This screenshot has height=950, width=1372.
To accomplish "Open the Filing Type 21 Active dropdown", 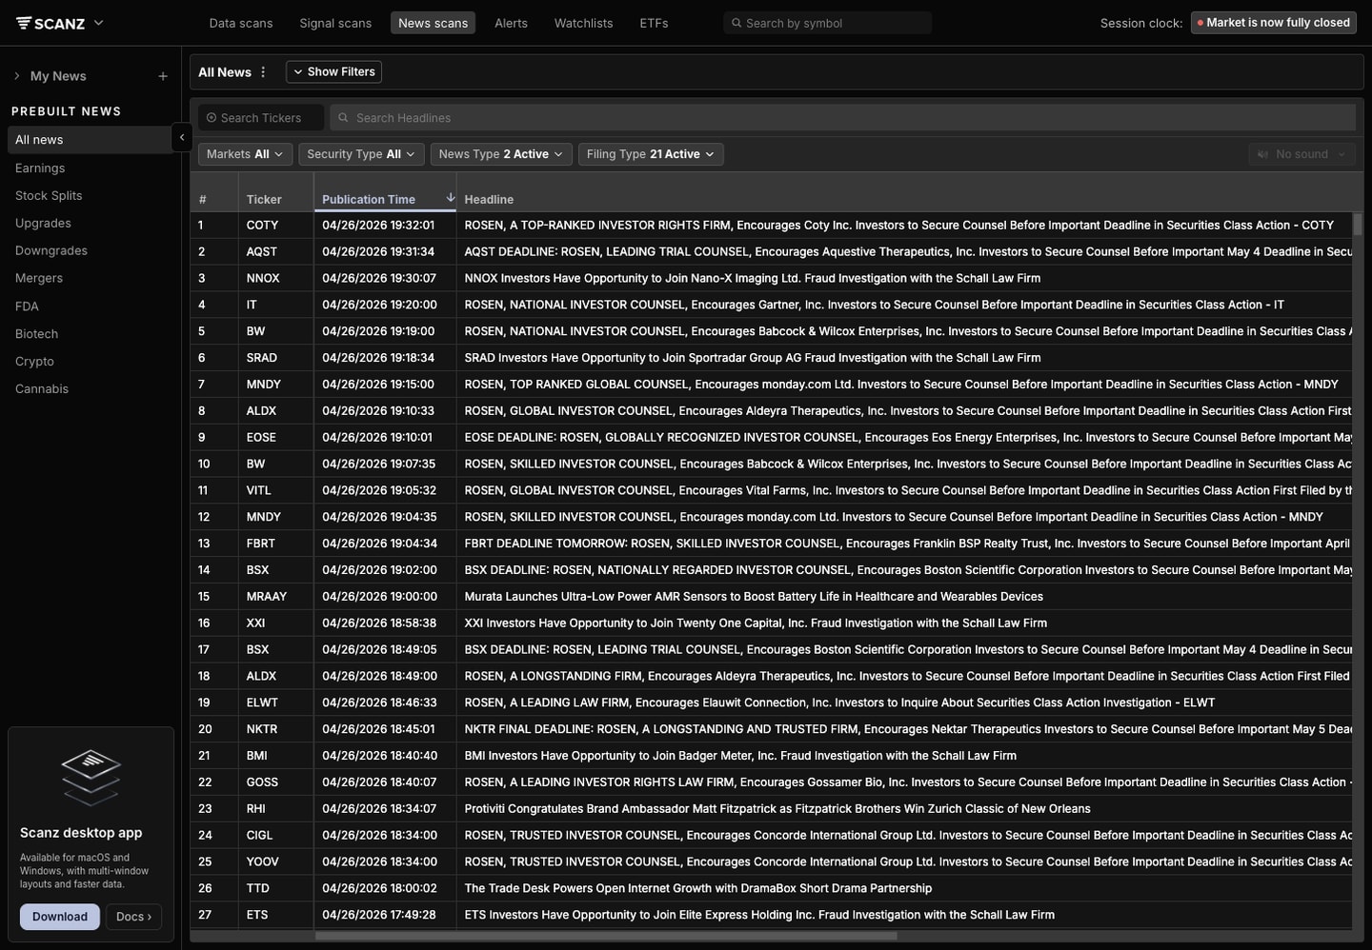I will pyautogui.click(x=651, y=154).
